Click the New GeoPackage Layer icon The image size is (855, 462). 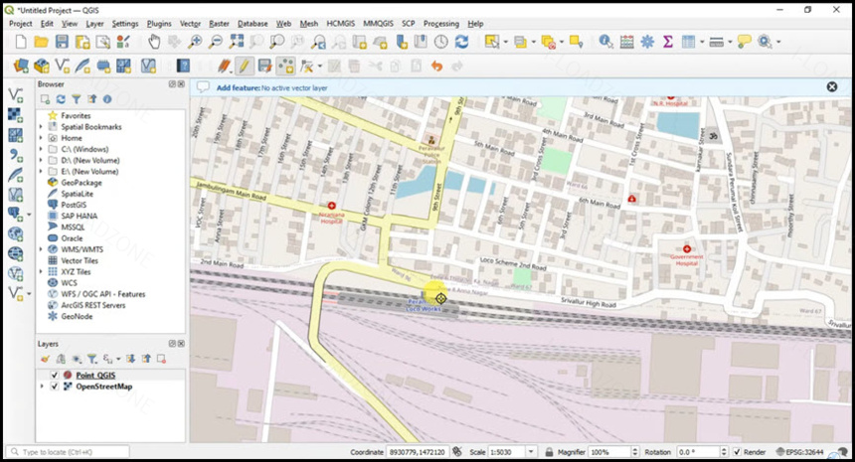pos(42,67)
